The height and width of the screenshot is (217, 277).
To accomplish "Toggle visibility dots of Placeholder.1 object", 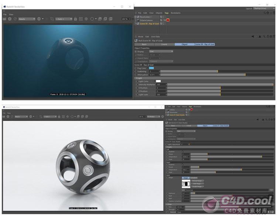I will click(163, 17).
